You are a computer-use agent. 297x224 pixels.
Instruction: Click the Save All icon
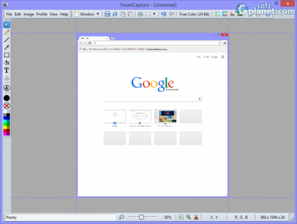(115, 14)
